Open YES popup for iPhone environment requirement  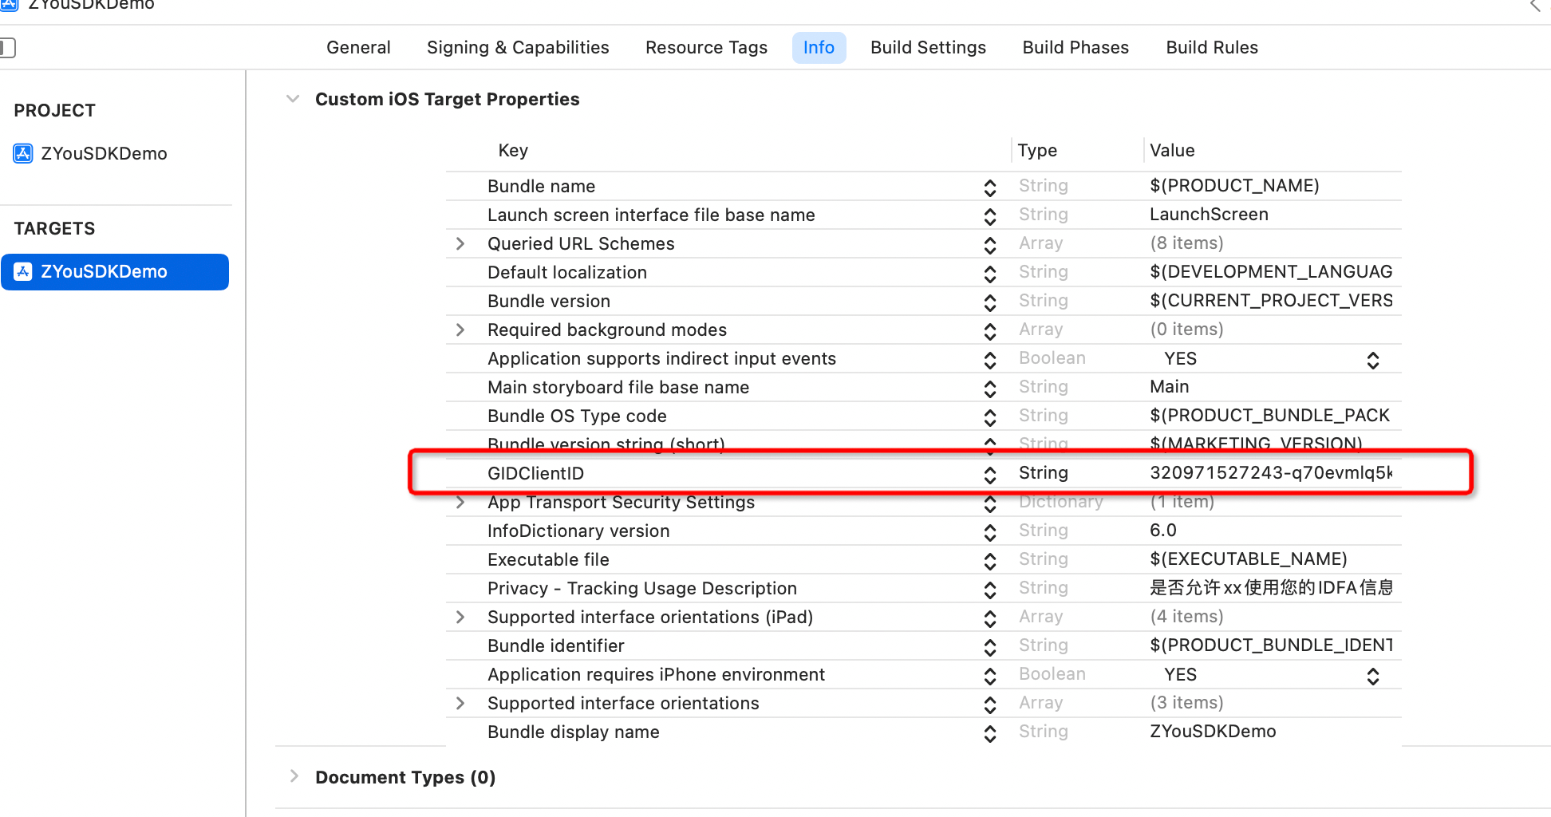tap(1372, 676)
